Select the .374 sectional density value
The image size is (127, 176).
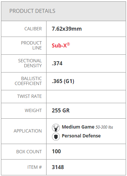pos(57,63)
